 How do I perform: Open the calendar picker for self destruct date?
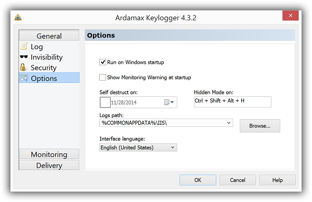point(169,102)
